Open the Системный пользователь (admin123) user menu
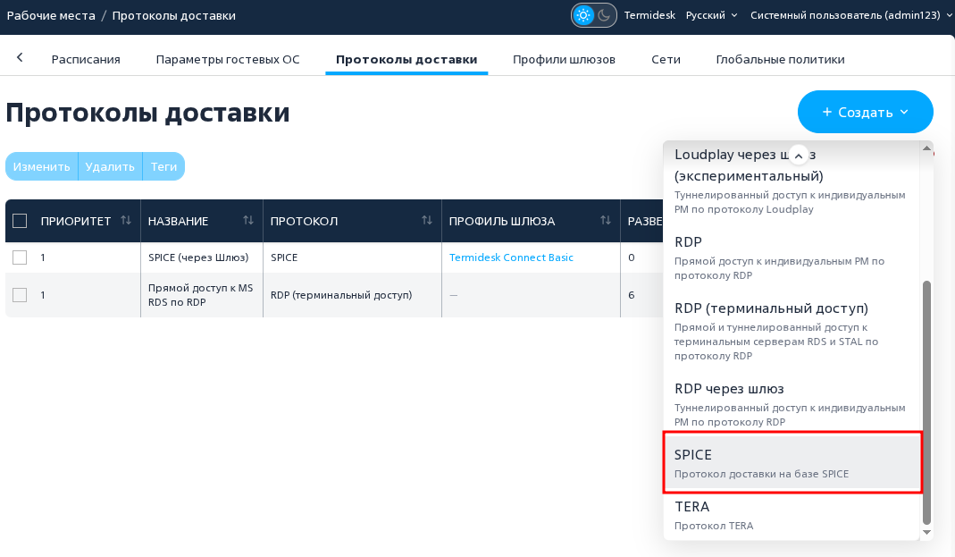Image resolution: width=955 pixels, height=557 pixels. click(850, 15)
